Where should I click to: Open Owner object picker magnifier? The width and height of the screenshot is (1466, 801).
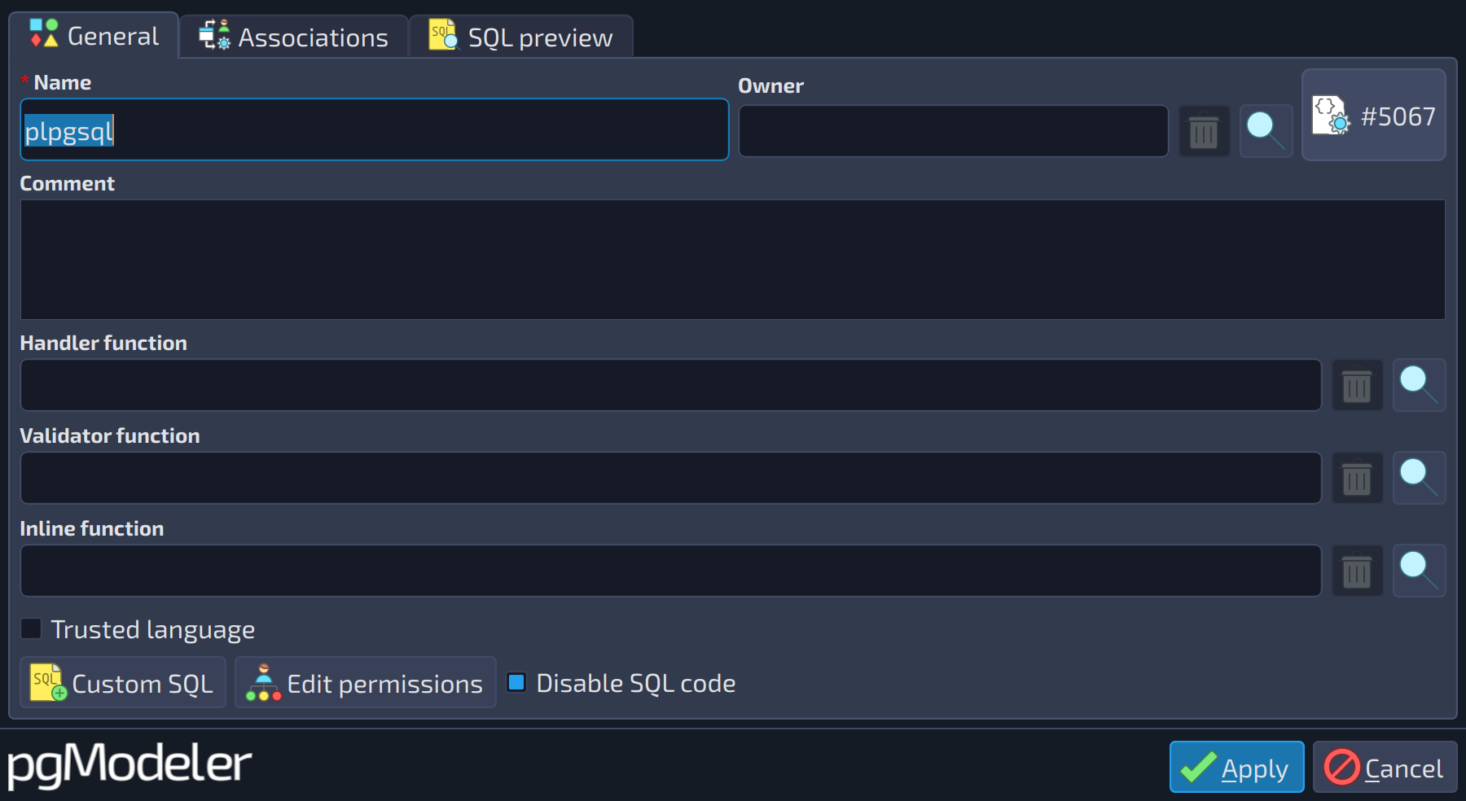(1266, 131)
